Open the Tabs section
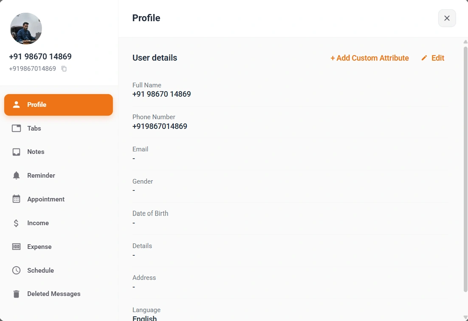468x321 pixels. pos(59,128)
